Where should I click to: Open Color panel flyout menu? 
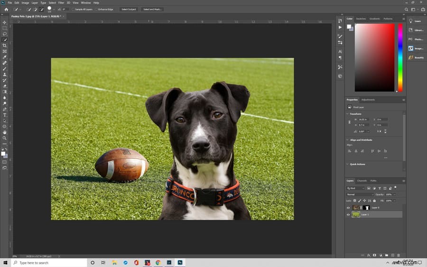click(x=404, y=19)
